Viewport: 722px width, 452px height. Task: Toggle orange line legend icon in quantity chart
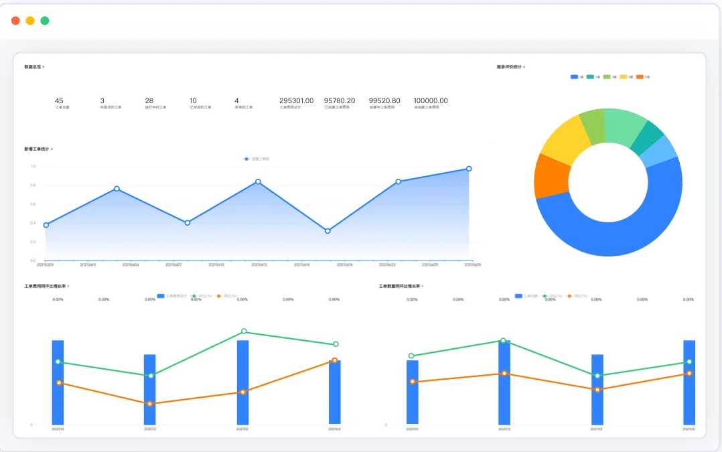point(569,296)
